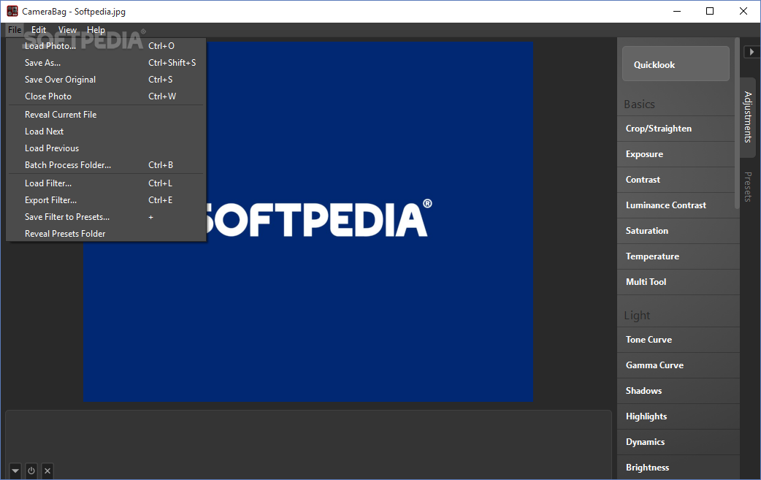Toggle the power icon in bottom tray
The width and height of the screenshot is (761, 480).
31,471
